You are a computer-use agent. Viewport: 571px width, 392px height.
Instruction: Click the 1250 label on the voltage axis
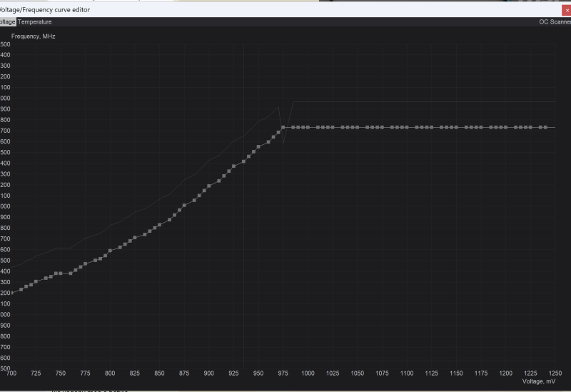click(x=555, y=373)
